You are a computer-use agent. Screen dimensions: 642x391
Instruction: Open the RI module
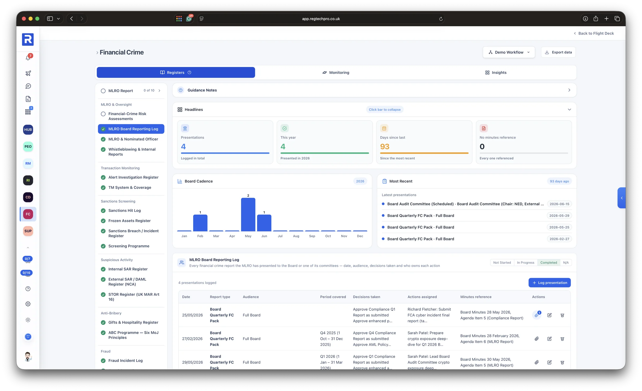pos(28,180)
